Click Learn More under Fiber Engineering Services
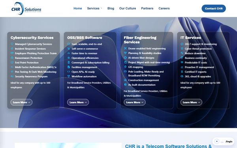Screen dimensions: 237x148 [135, 102]
